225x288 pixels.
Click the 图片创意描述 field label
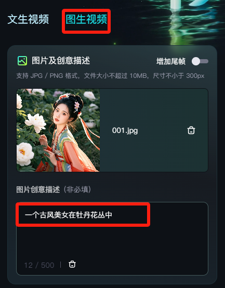(38, 189)
